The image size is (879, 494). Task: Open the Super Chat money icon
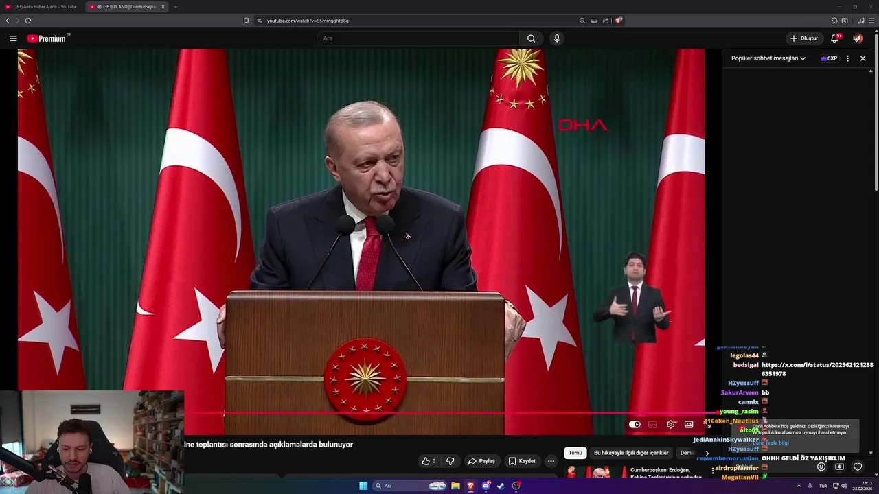839,467
